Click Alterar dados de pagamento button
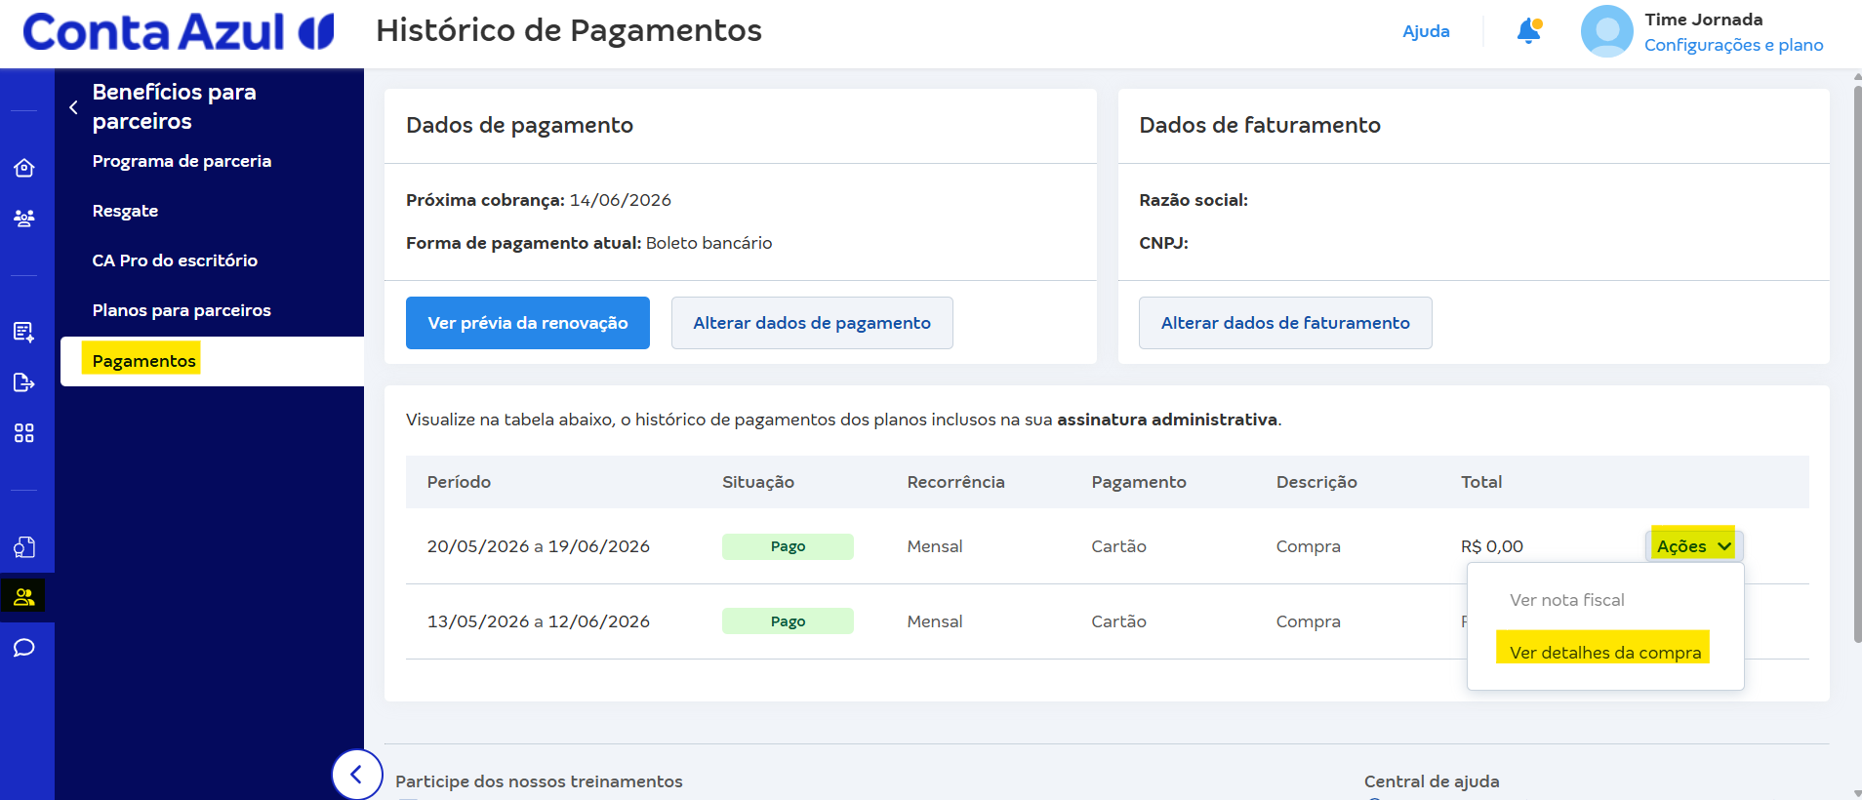Viewport: 1862px width, 800px height. tap(812, 323)
